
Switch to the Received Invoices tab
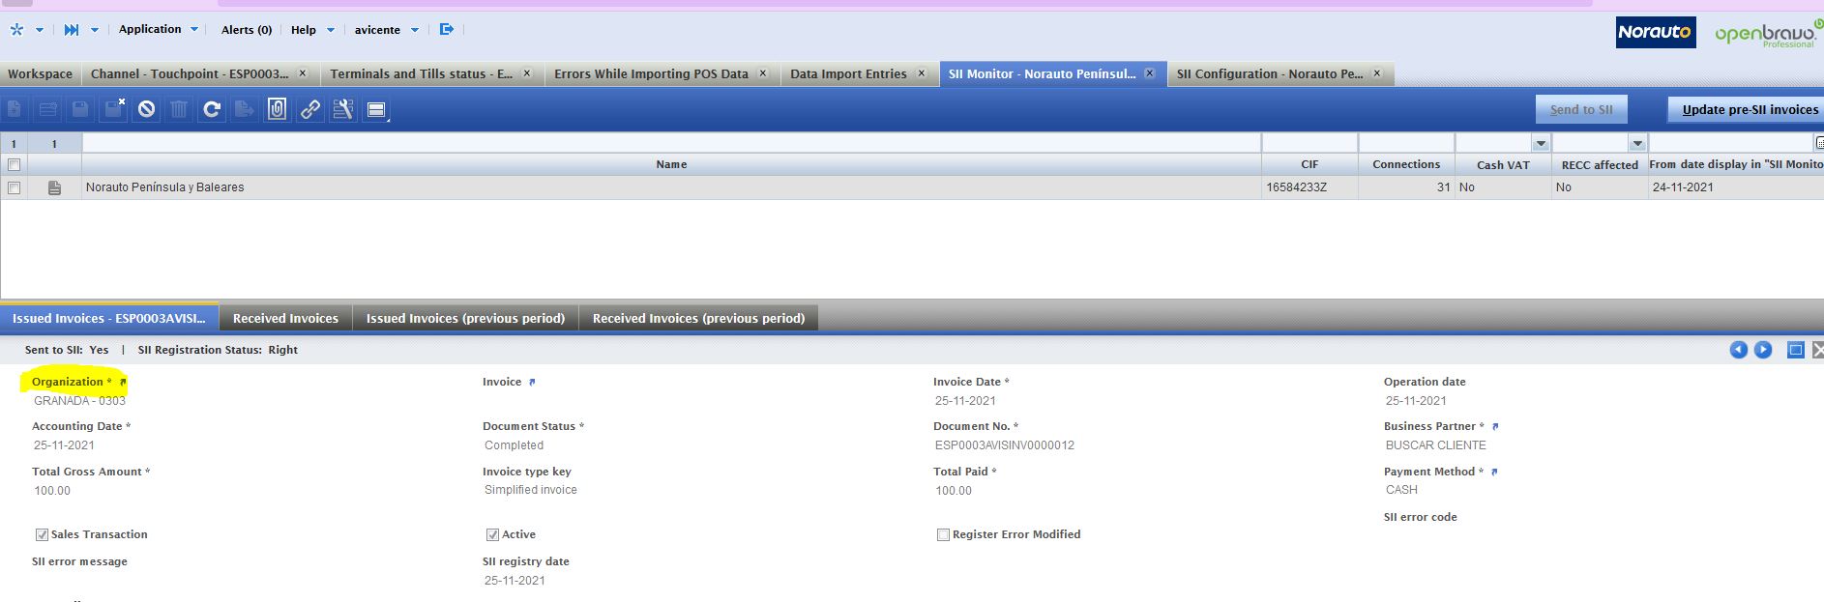(x=285, y=318)
